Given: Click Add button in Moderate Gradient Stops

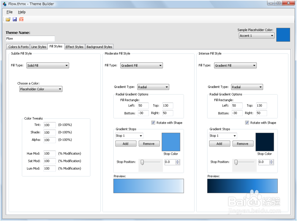Looking at the screenshot, I should 126,144.
